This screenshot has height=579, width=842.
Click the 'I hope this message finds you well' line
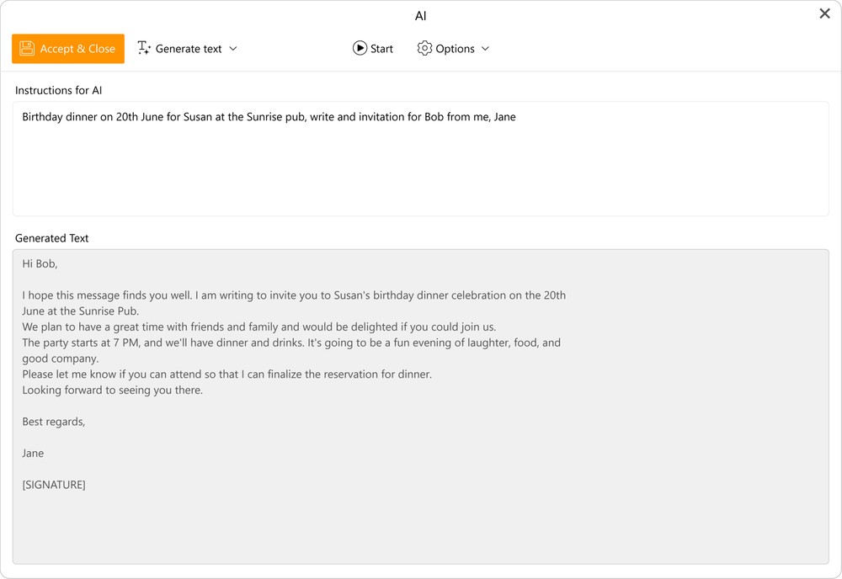coord(294,295)
